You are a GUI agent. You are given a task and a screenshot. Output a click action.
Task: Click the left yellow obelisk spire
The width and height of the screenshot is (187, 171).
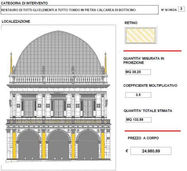pyautogui.click(x=11, y=63)
